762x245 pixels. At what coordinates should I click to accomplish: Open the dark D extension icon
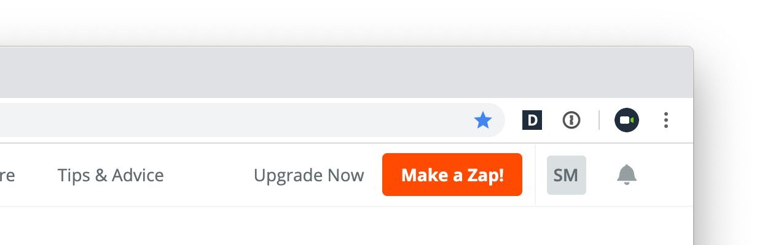pos(532,120)
